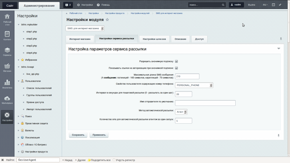
Task: Open Список пользователей tree item
Action: coord(39,88)
